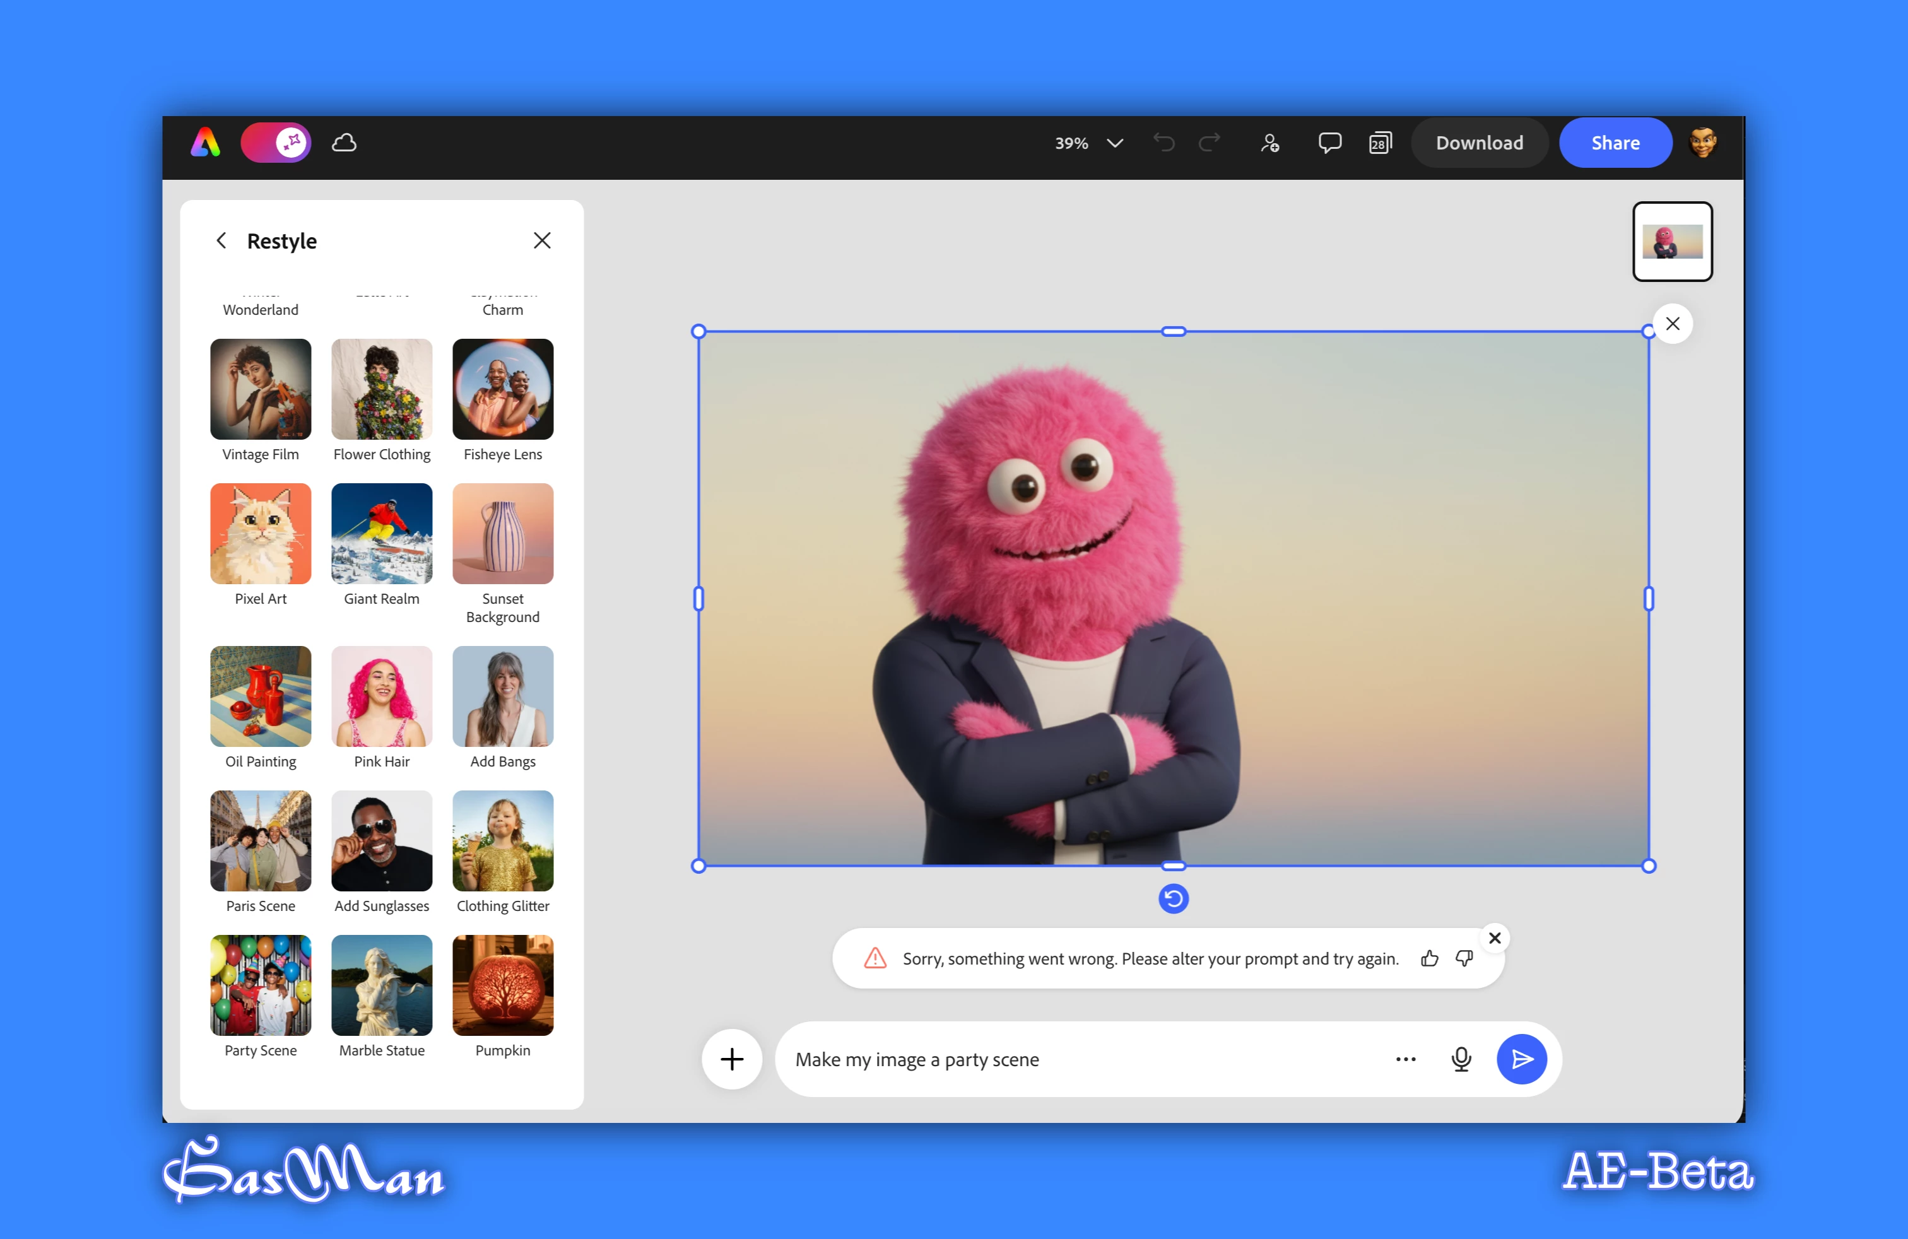This screenshot has width=1908, height=1239.
Task: Click the plus add attachment button
Action: pos(731,1059)
